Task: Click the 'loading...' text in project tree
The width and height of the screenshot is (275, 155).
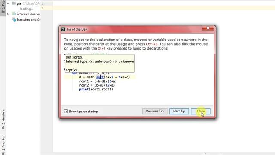Action: 26,9
